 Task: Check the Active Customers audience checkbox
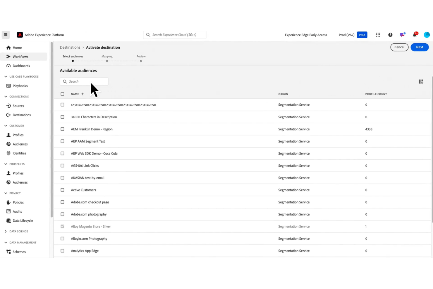[62, 190]
